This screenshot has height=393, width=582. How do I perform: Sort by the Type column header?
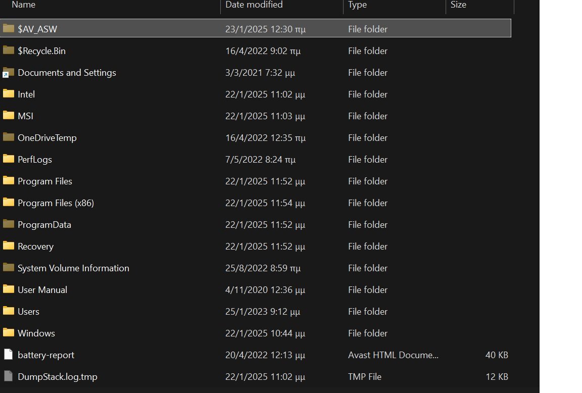(357, 5)
